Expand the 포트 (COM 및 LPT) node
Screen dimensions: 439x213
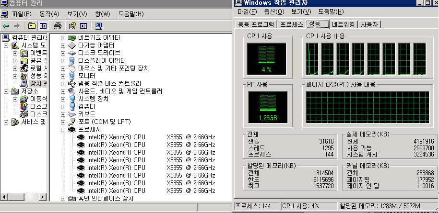[63, 122]
